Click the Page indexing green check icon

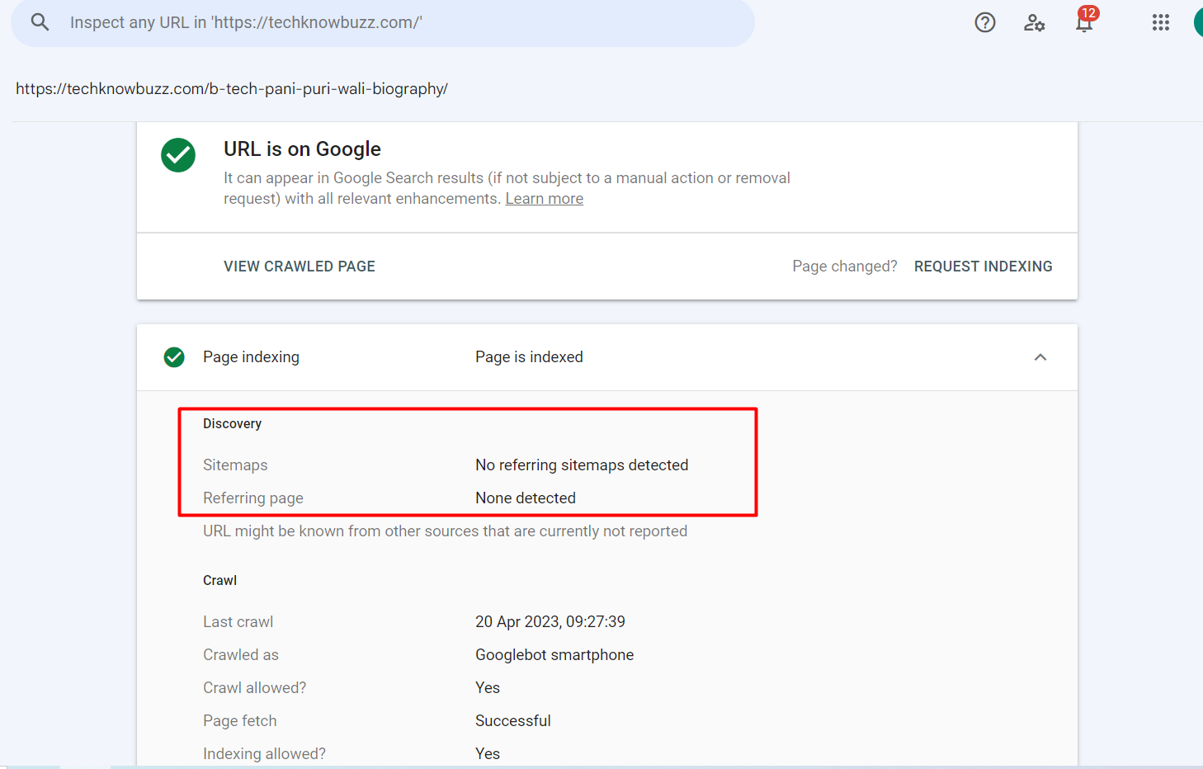[x=174, y=356]
